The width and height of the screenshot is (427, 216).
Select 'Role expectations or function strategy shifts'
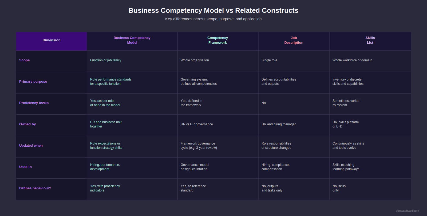106,146
